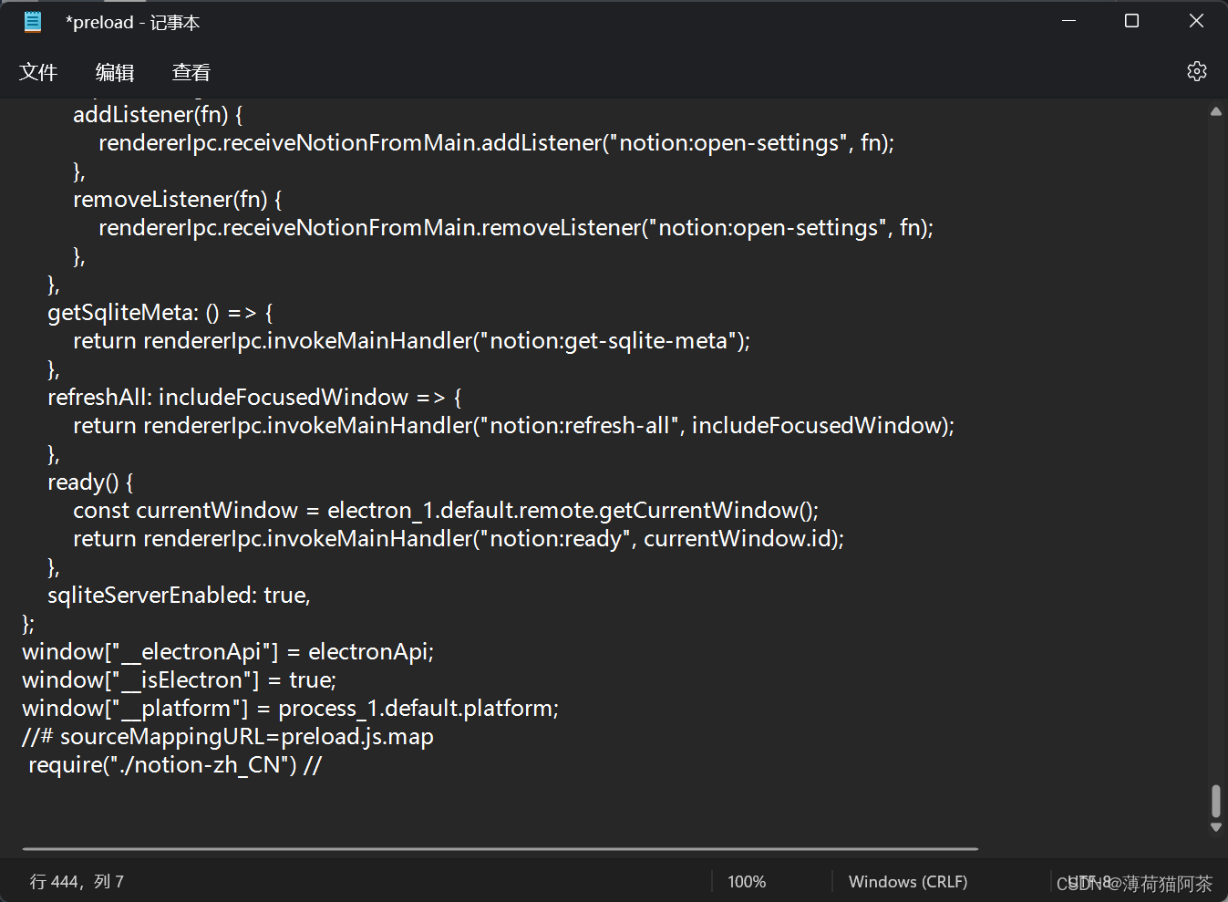Viewport: 1228px width, 902px height.
Task: Click the window["__isElectron"] = true line
Action: (180, 680)
